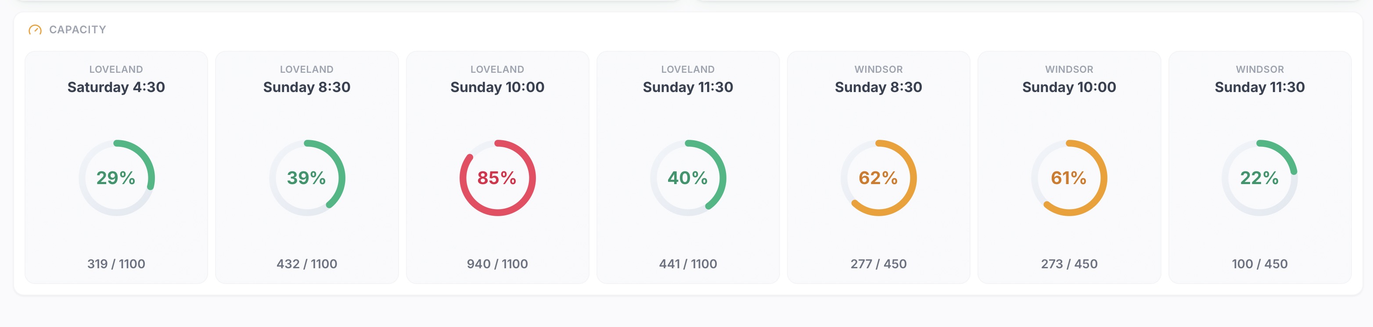Click the red 85% capacity ring

pyautogui.click(x=498, y=178)
